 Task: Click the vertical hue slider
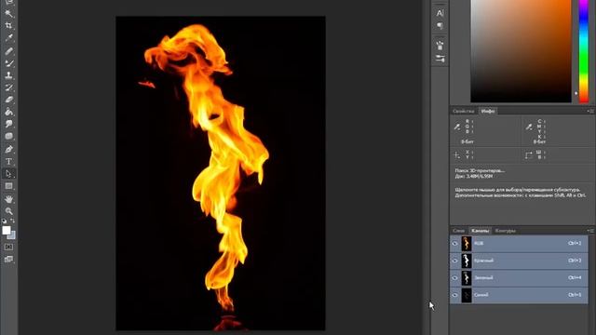coord(584,51)
